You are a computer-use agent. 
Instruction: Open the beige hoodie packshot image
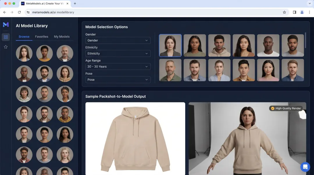click(x=135, y=139)
